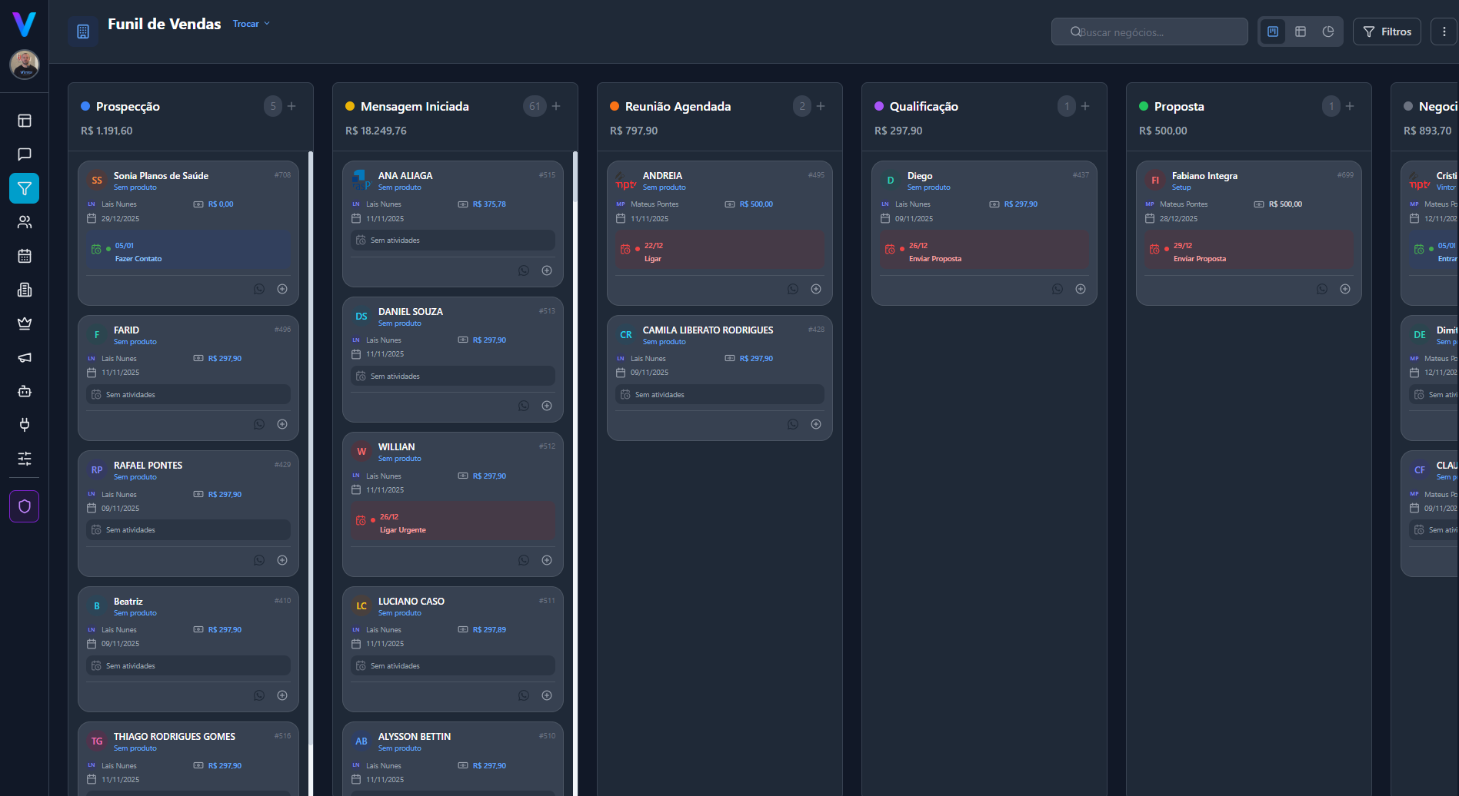
Task: Add activity on ANA ALIAGA card
Action: 547,270
